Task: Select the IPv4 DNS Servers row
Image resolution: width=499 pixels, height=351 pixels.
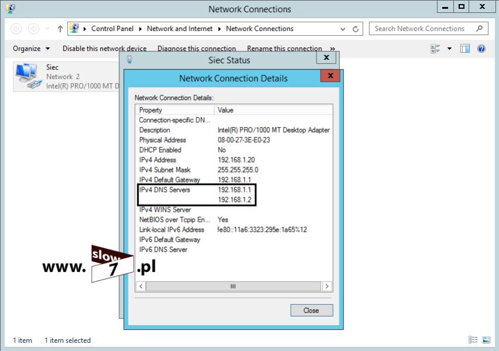Action: click(234, 190)
